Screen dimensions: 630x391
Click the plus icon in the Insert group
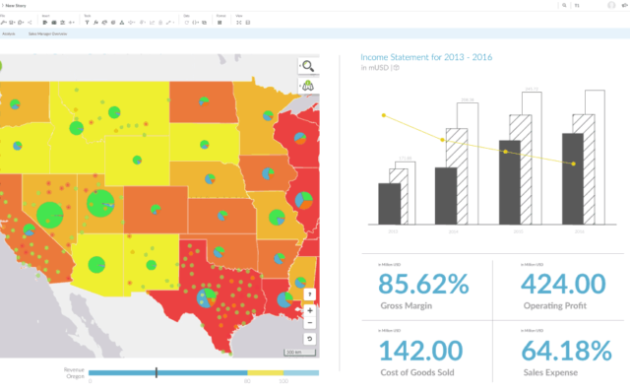pyautogui.click(x=70, y=23)
